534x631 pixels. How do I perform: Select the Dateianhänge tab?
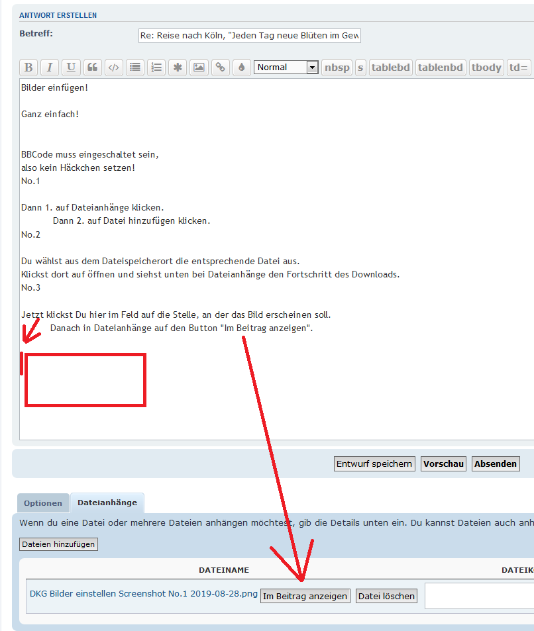tap(107, 503)
